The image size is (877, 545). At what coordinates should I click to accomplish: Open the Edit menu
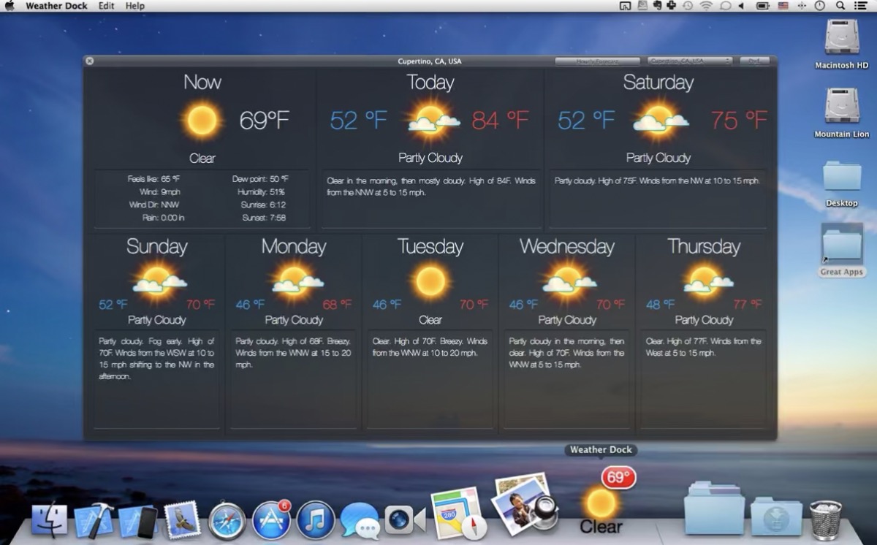pyautogui.click(x=107, y=6)
